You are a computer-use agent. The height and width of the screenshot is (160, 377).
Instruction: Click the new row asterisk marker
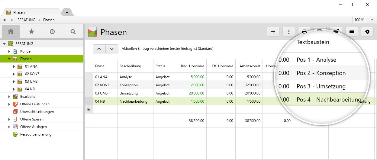(x=89, y=110)
